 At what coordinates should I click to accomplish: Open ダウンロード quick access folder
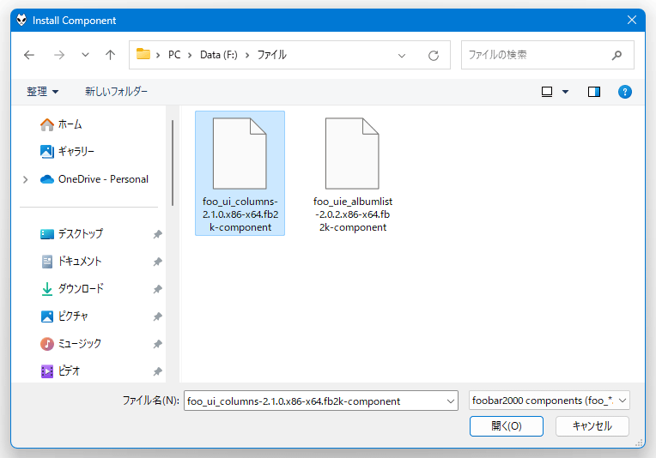[72, 289]
